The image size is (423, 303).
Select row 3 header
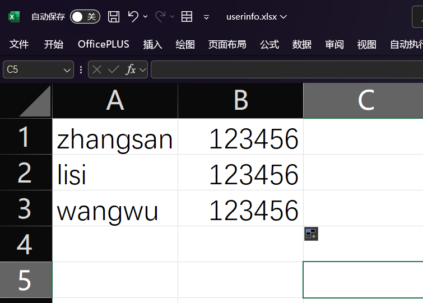click(26, 208)
